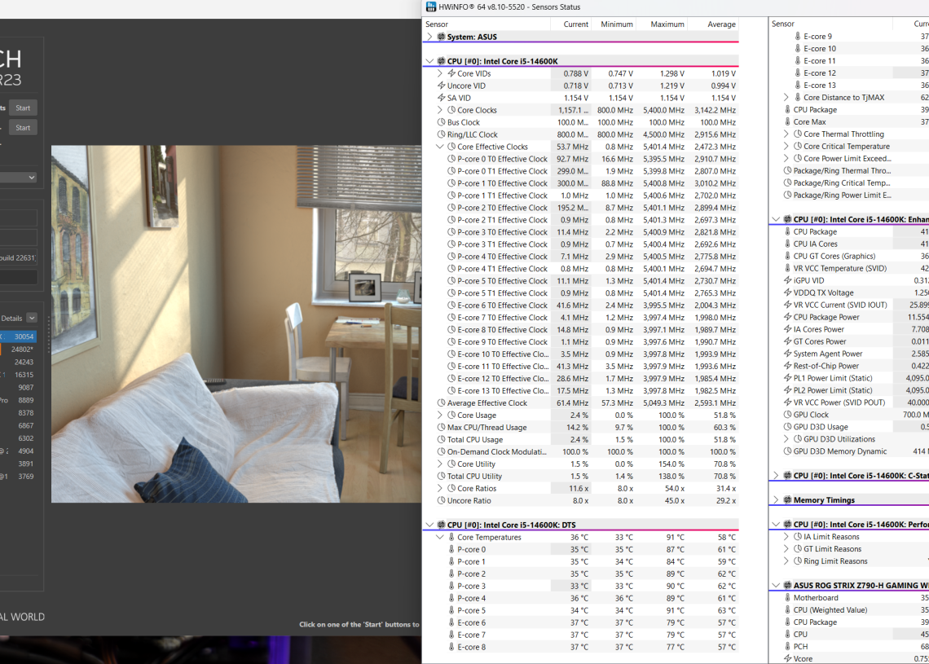Expand the Core Distance to TjMAX row
Viewport: 929px width, 664px height.
tap(786, 97)
